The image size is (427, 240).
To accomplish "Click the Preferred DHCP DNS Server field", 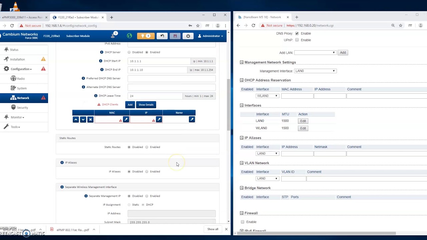I will [171, 78].
